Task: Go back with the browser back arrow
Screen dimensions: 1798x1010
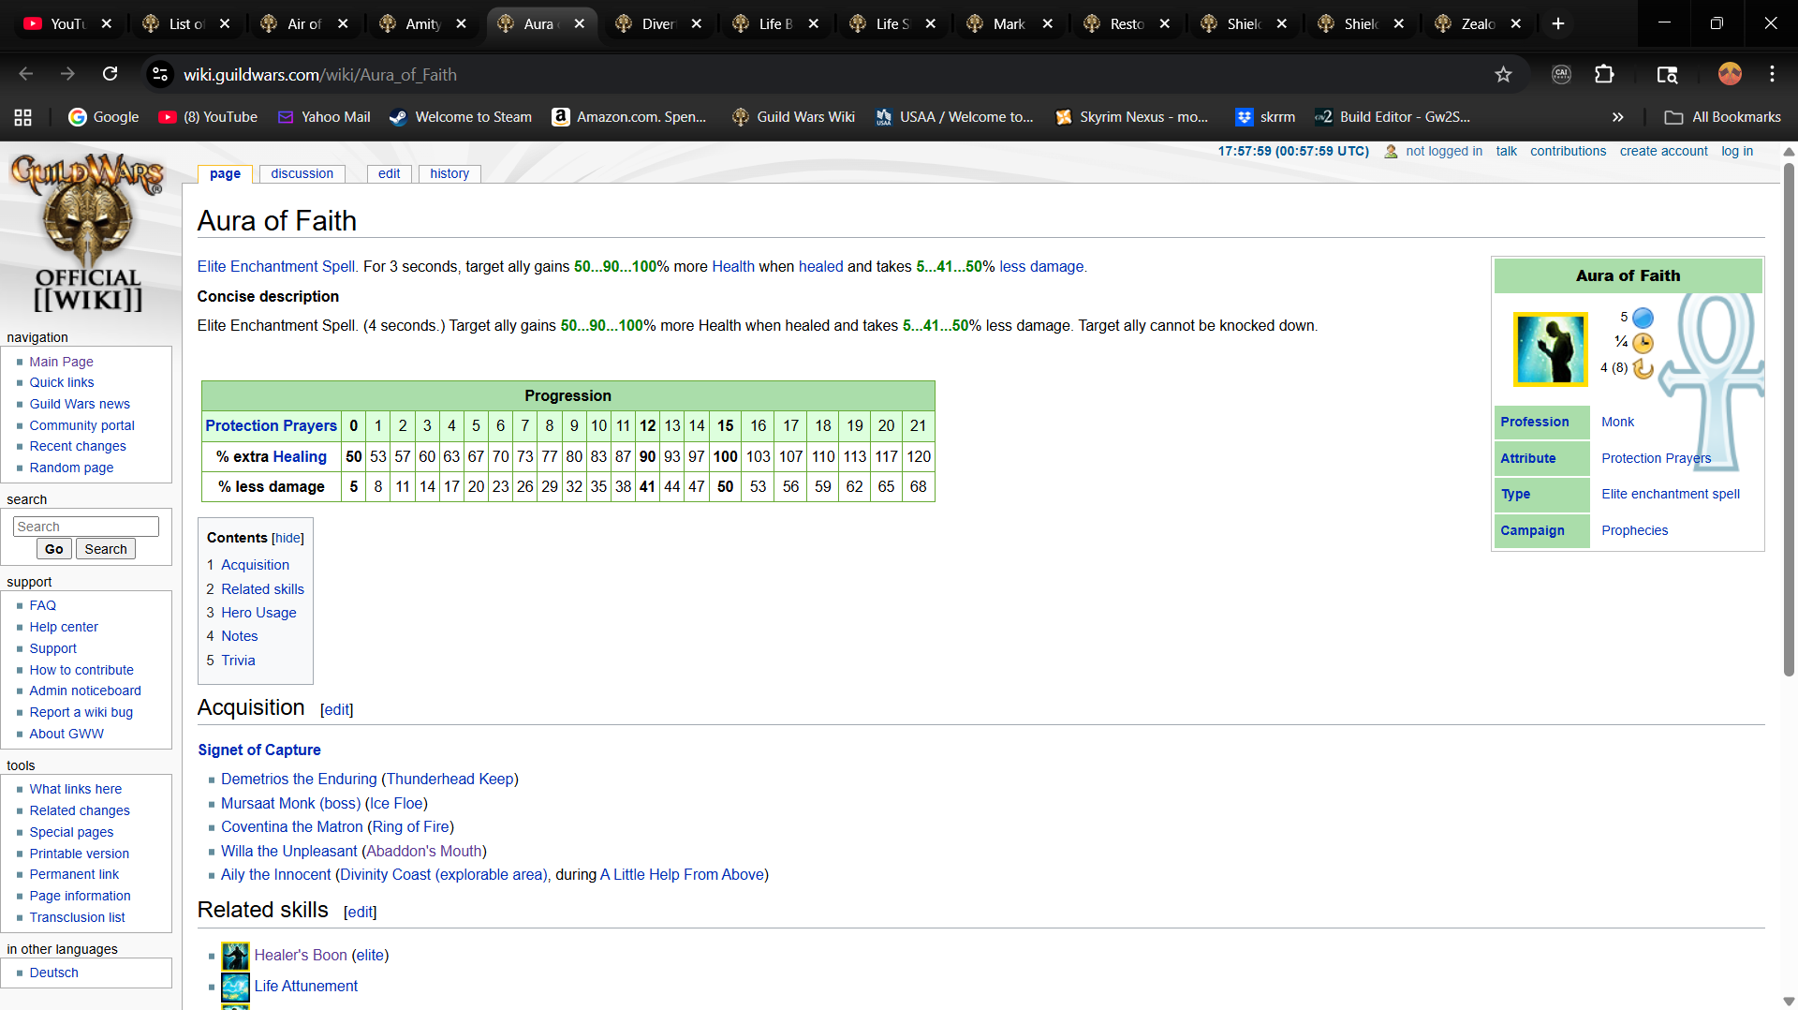Action: (26, 74)
